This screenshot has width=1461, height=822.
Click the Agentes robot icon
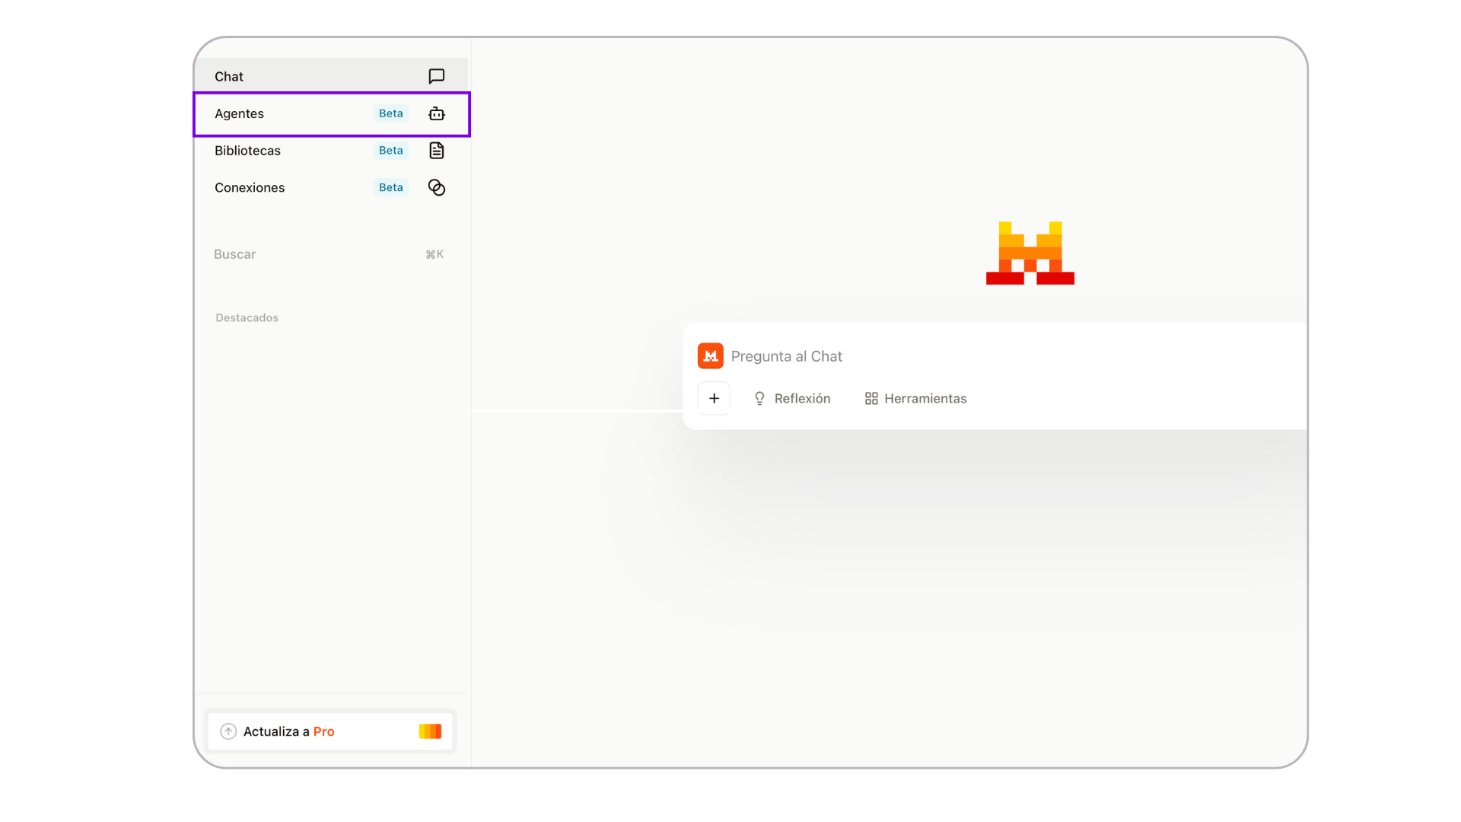point(436,113)
